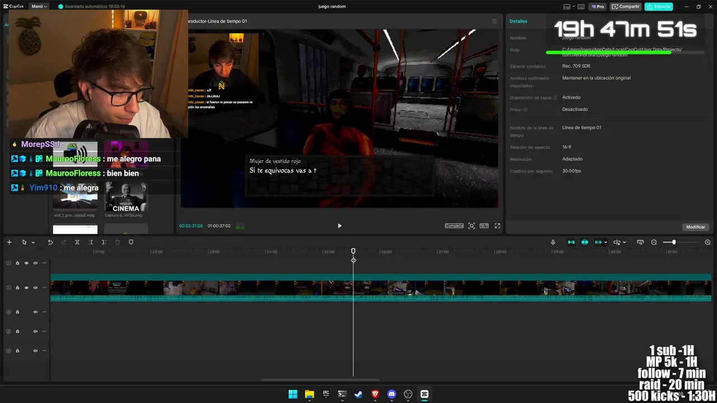The image size is (717, 403).
Task: Open Discord from taskbar
Action: tap(392, 394)
